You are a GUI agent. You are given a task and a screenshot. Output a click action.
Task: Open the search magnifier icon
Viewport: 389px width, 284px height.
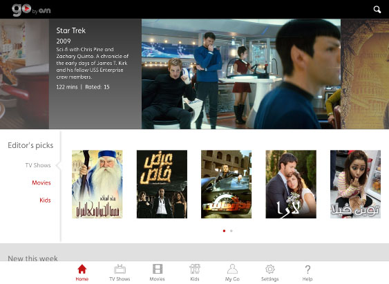tap(377, 10)
